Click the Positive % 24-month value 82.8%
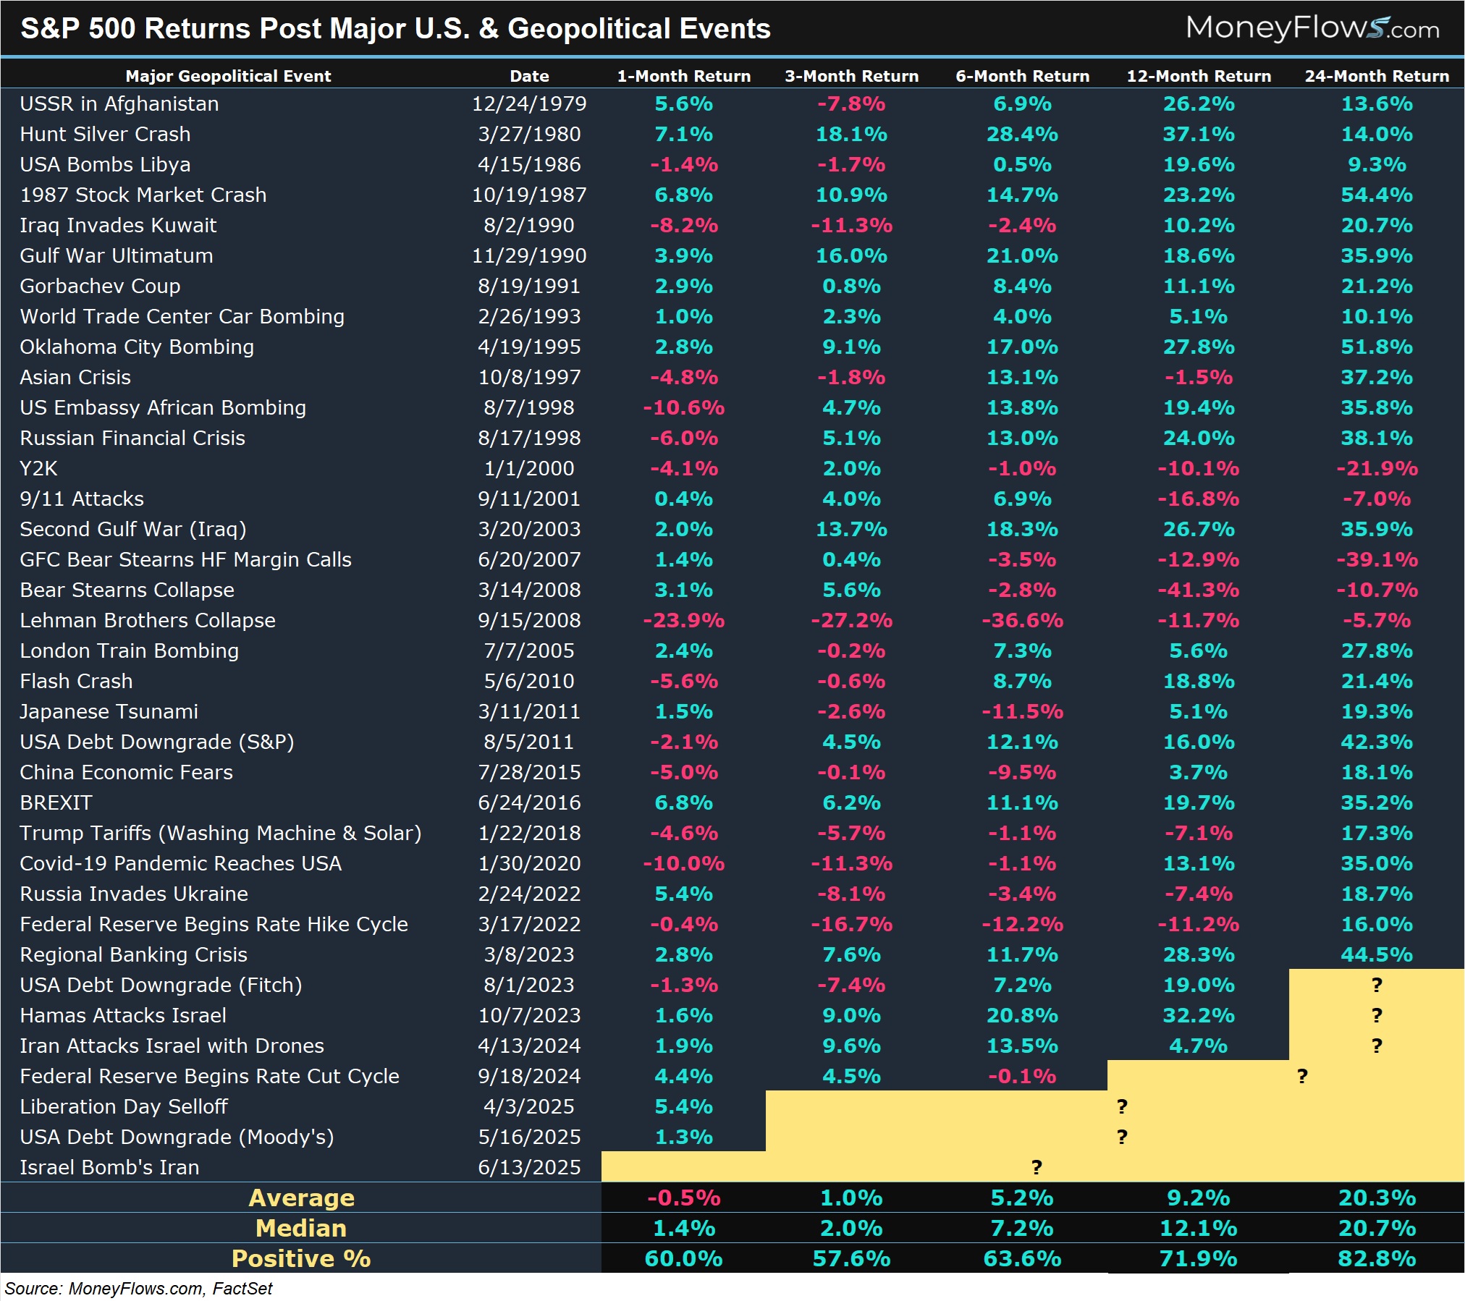 pos(1376,1258)
